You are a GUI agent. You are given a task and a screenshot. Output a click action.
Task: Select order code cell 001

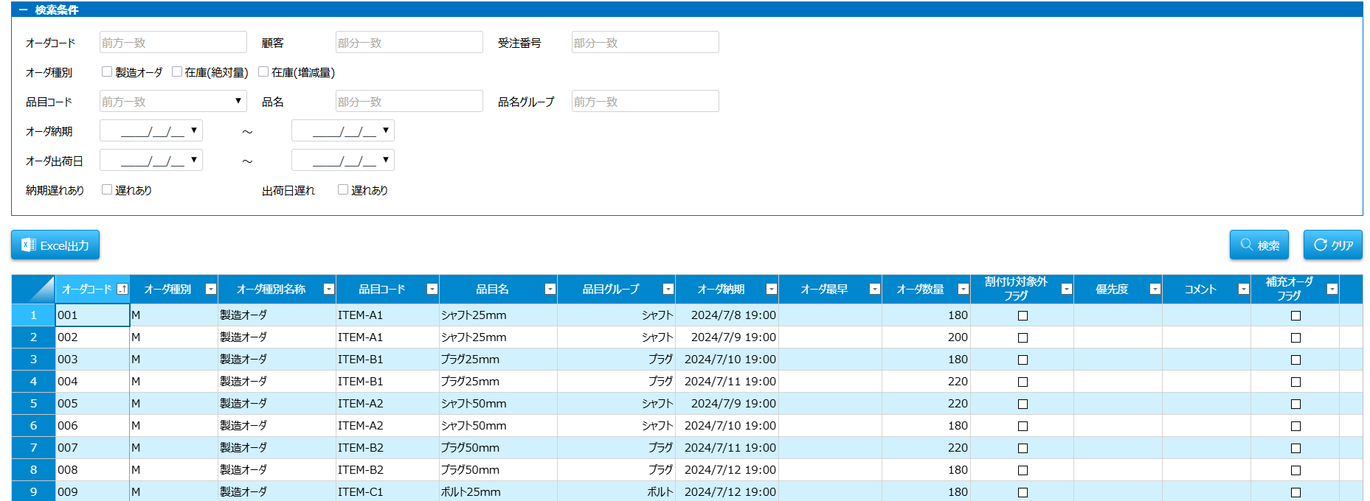(x=92, y=315)
